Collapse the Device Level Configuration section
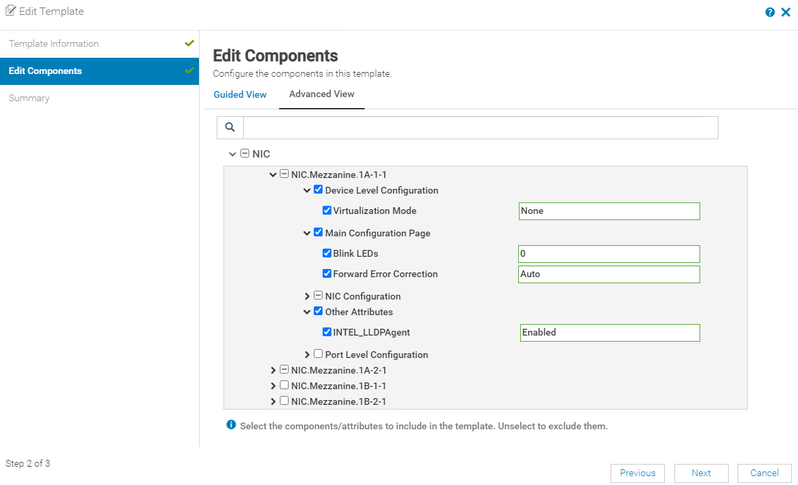This screenshot has height=485, width=798. tap(307, 191)
